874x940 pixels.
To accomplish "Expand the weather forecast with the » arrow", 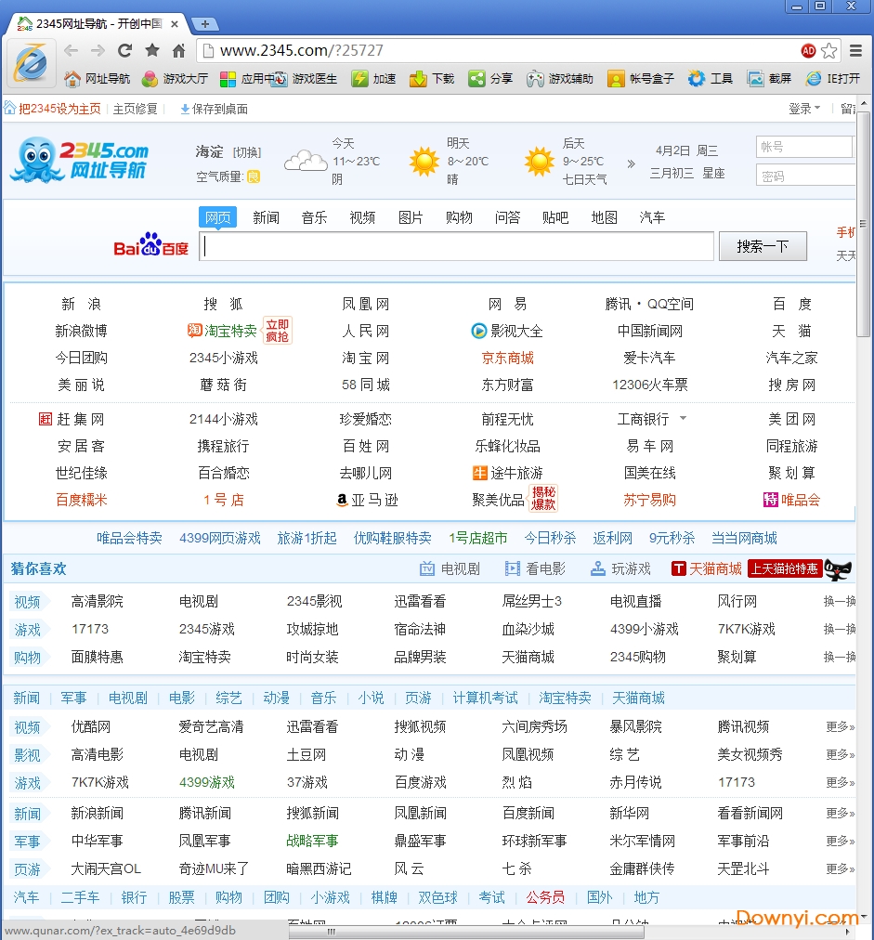I will tap(632, 163).
